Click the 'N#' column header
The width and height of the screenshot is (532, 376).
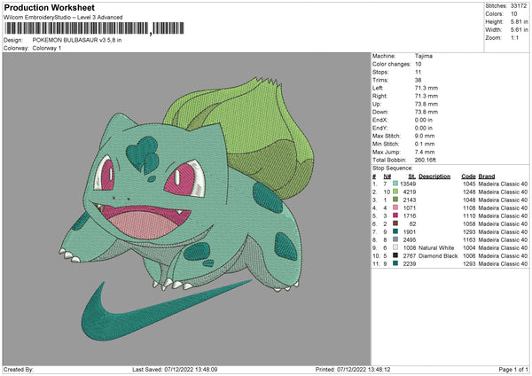tap(387, 176)
